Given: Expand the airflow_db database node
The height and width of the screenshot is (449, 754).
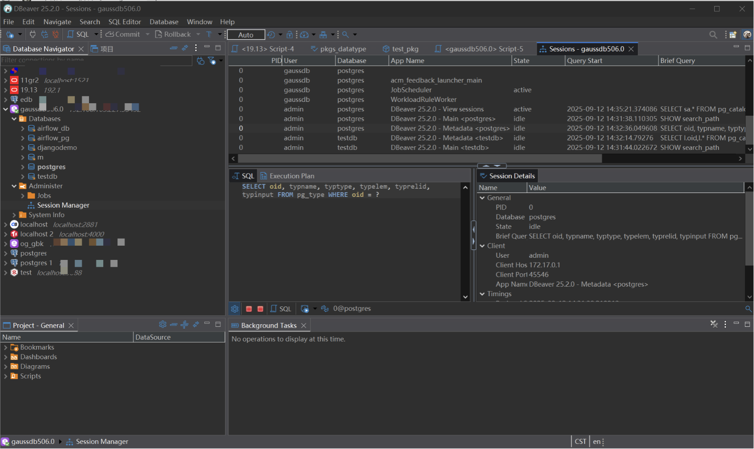Looking at the screenshot, I should click(22, 128).
